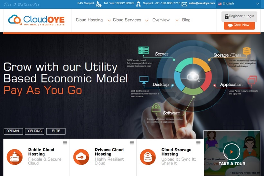The width and height of the screenshot is (264, 176).
Task: Click the sales@cloudoye.com email link
Action: (x=202, y=3)
